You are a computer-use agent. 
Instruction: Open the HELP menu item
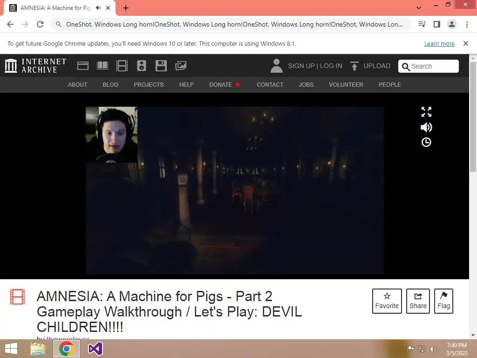(x=186, y=85)
